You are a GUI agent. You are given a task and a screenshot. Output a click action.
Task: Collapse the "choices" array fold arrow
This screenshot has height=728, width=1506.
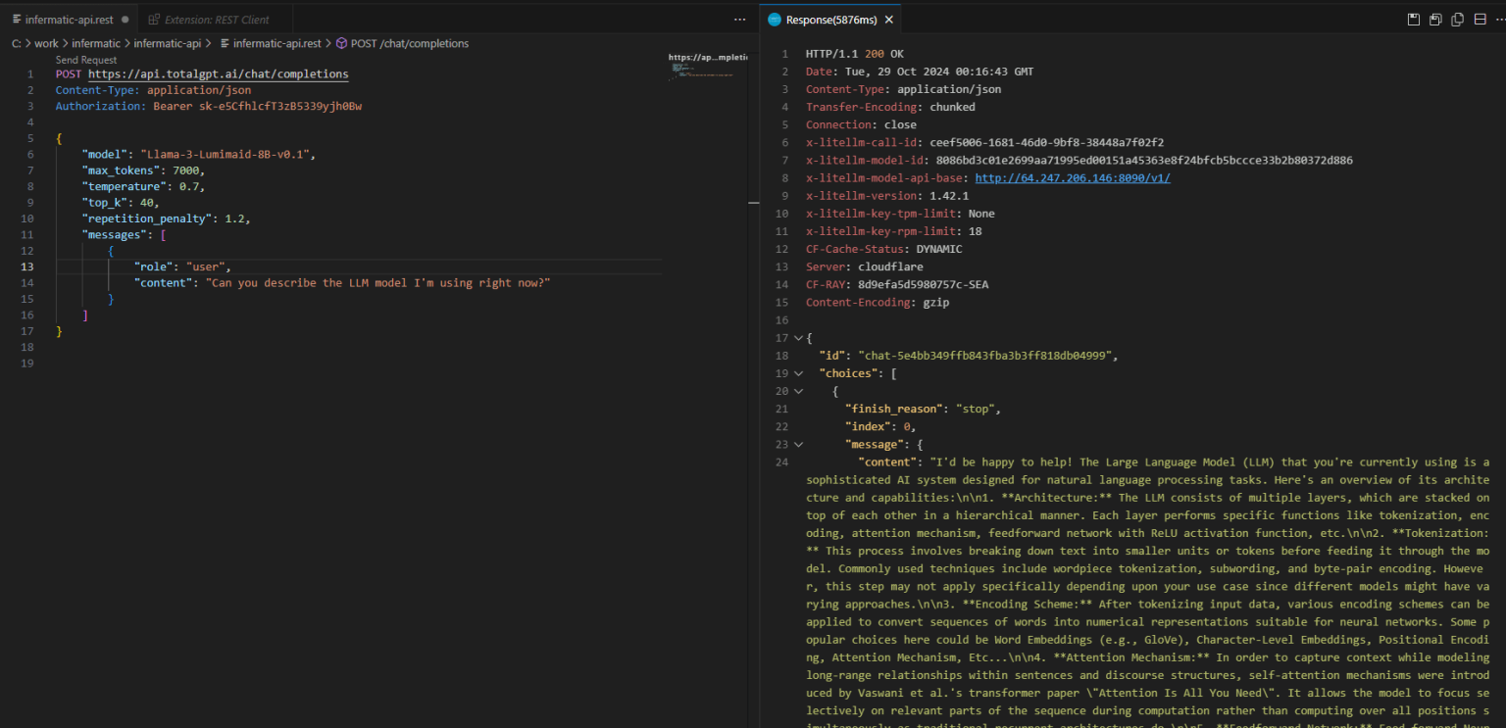797,373
